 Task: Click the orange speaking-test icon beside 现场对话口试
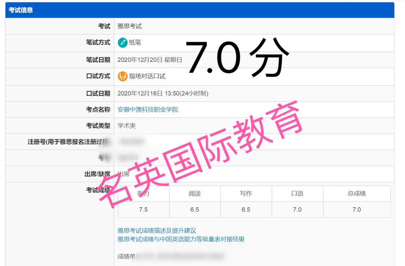123,76
